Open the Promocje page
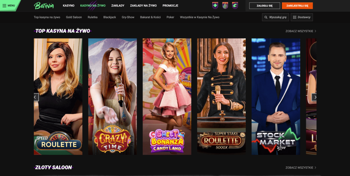Screen dimensions: 350x176 tap(170, 6)
